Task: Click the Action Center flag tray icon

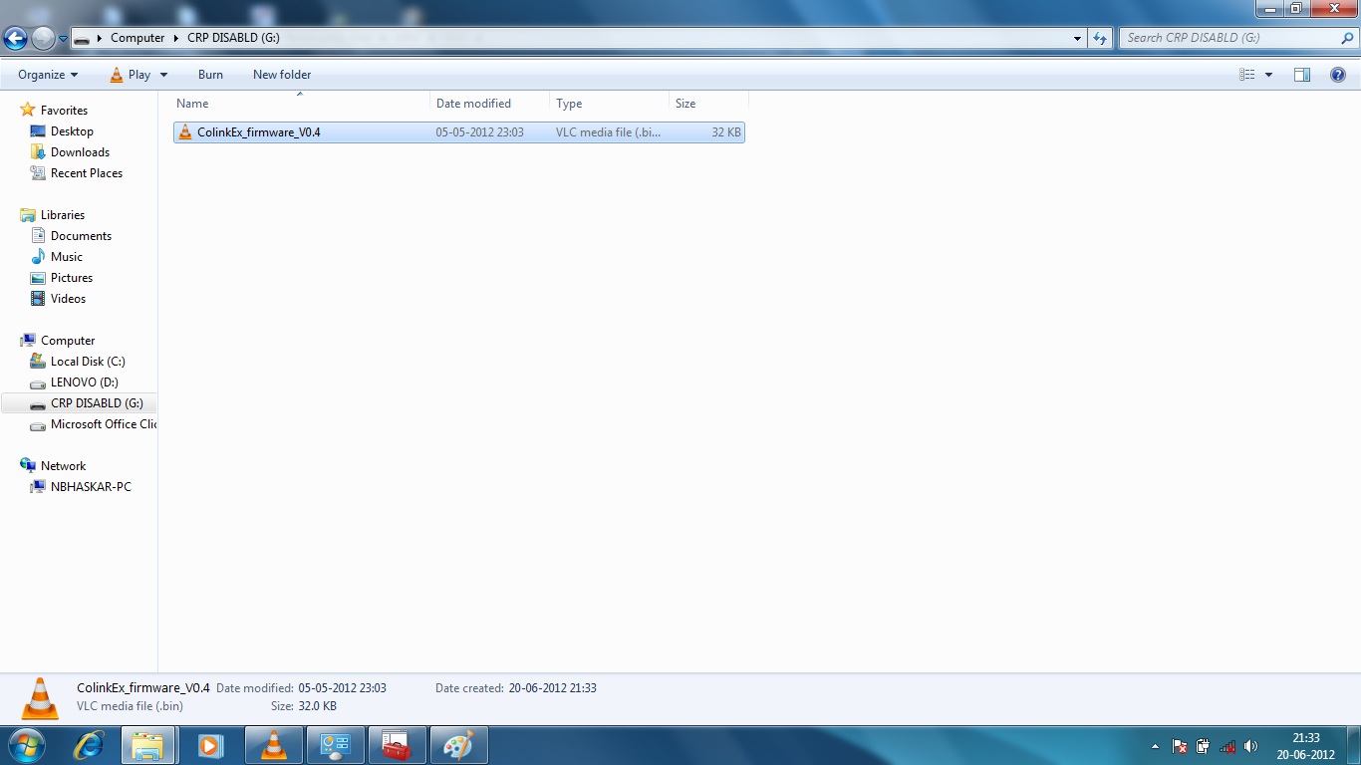Action: click(1180, 746)
